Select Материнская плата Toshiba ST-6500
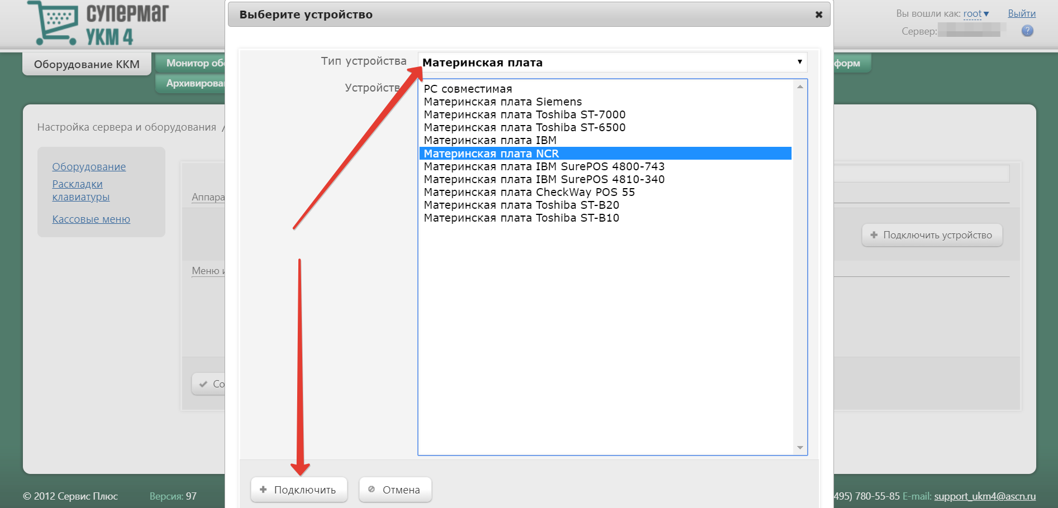 point(605,127)
